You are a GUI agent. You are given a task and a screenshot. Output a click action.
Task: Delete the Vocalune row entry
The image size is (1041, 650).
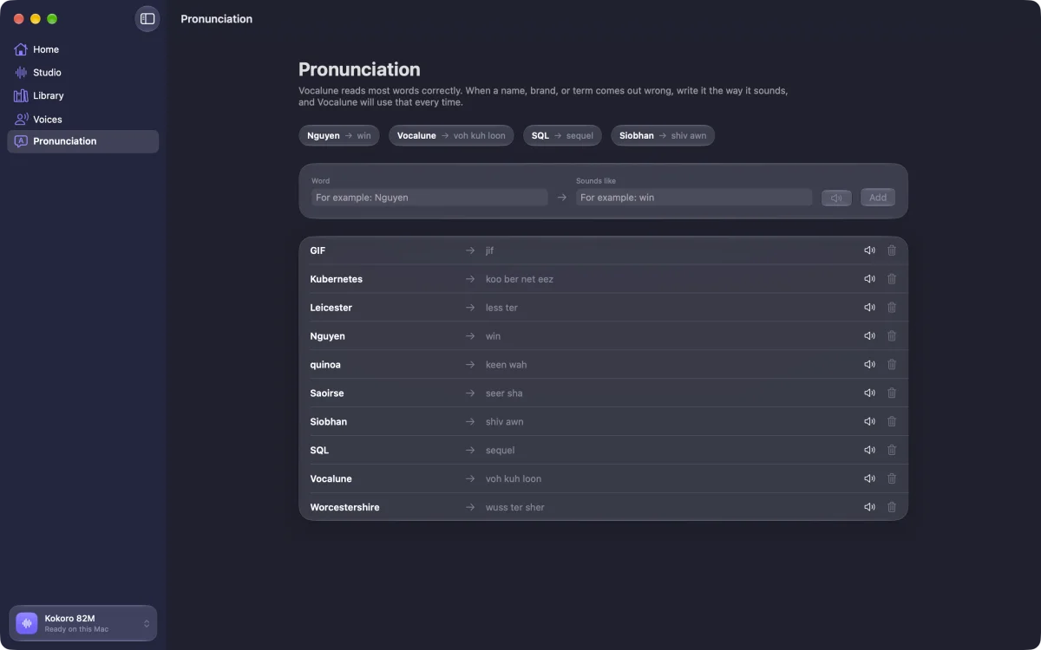coord(891,478)
